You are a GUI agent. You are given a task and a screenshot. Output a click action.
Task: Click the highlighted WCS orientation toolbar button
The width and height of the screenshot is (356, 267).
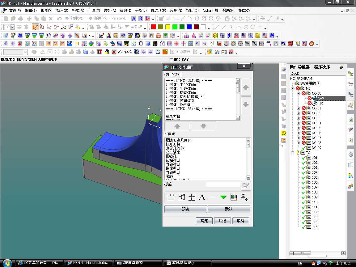(35, 27)
